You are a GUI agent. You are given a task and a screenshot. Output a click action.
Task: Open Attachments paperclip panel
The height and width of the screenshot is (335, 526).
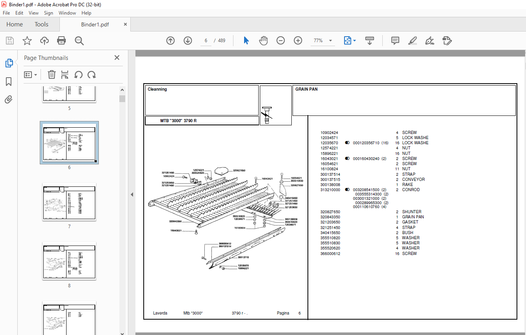tap(9, 99)
